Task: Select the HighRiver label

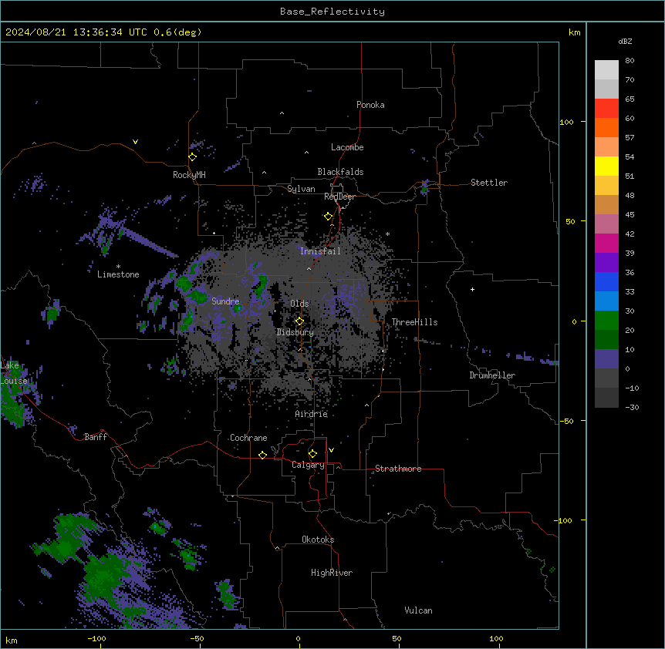Action: [x=332, y=573]
